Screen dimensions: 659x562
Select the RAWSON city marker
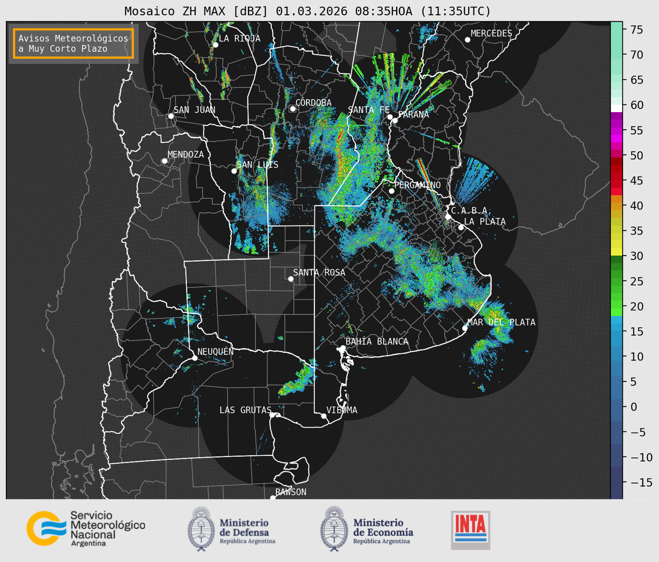click(x=273, y=498)
